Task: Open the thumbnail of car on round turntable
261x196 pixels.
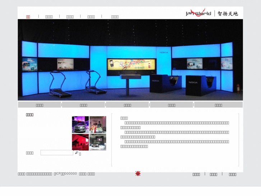Action: pyautogui.click(x=98, y=142)
